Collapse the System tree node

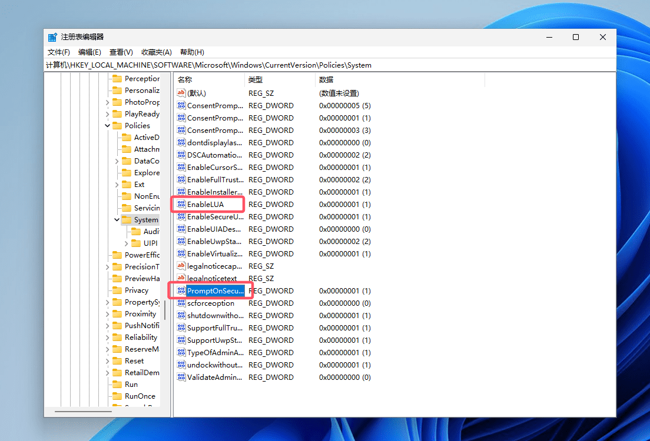[x=117, y=219]
